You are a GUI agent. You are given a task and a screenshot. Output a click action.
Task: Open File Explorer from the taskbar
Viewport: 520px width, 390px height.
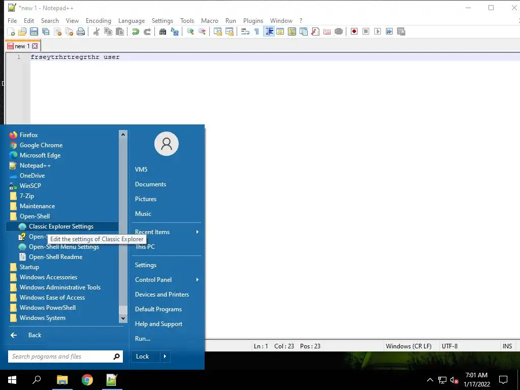point(62,380)
